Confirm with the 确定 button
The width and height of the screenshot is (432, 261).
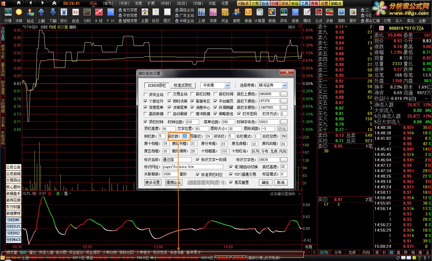pyautogui.click(x=265, y=182)
